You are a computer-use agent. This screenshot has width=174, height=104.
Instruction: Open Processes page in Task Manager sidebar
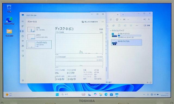pos(23,26)
